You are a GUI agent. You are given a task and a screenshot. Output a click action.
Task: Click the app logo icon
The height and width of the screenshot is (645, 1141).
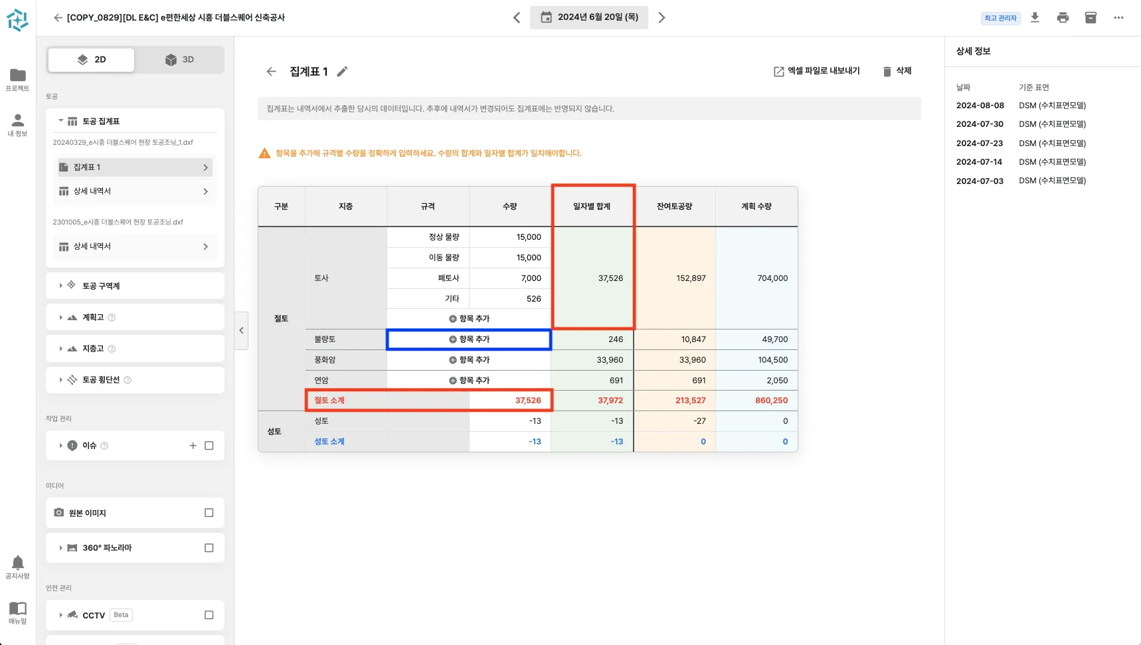pos(17,21)
